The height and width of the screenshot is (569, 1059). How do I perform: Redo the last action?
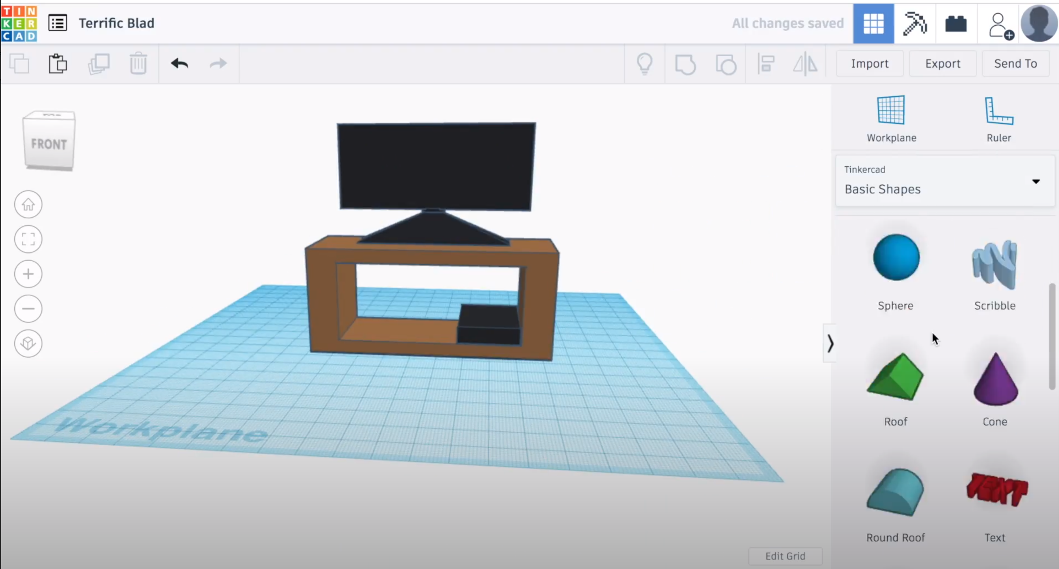pos(218,64)
